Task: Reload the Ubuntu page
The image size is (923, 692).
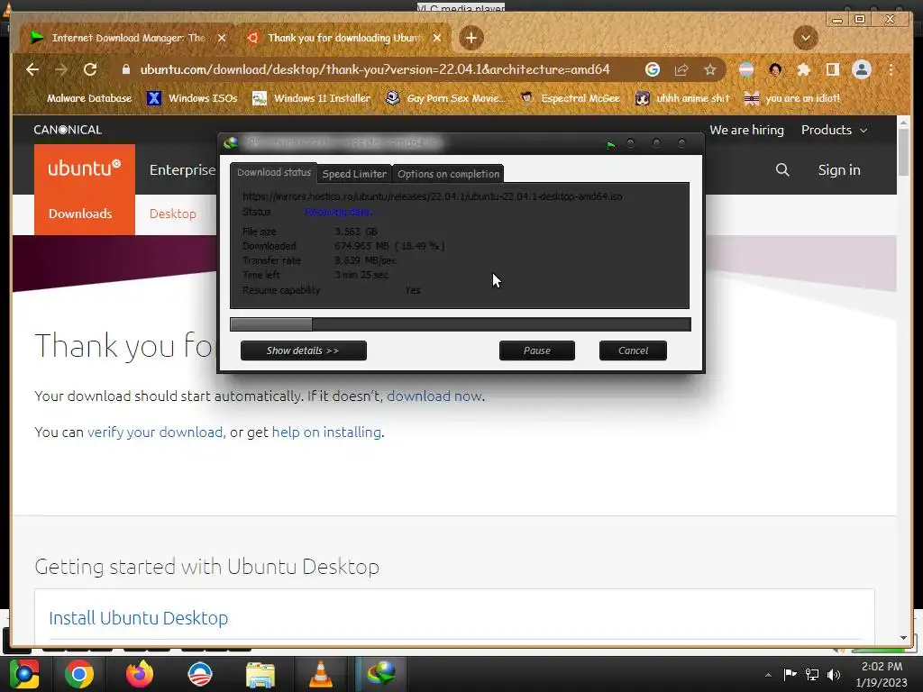Action: pos(90,69)
